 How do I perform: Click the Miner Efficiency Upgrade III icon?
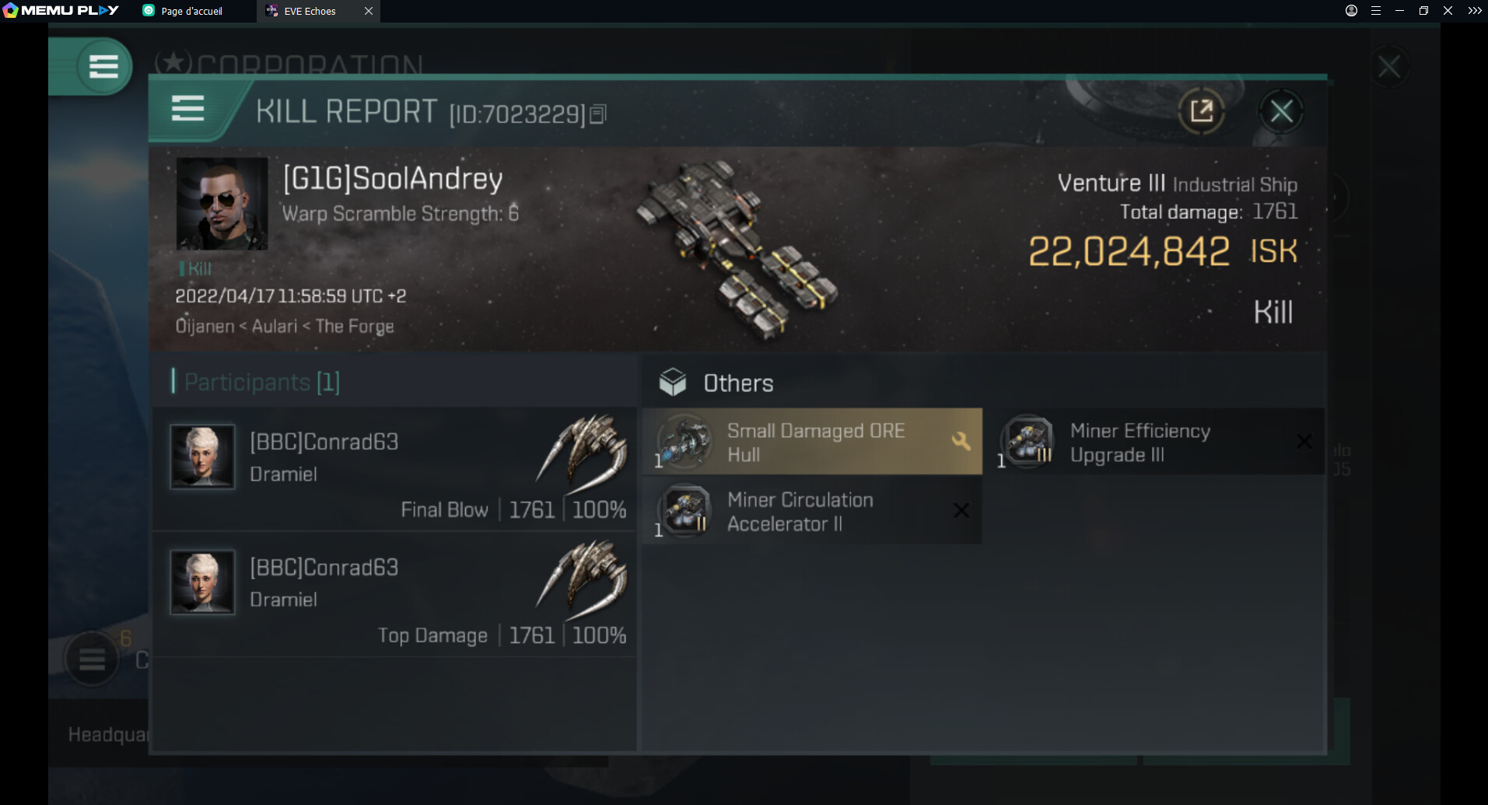[1028, 442]
